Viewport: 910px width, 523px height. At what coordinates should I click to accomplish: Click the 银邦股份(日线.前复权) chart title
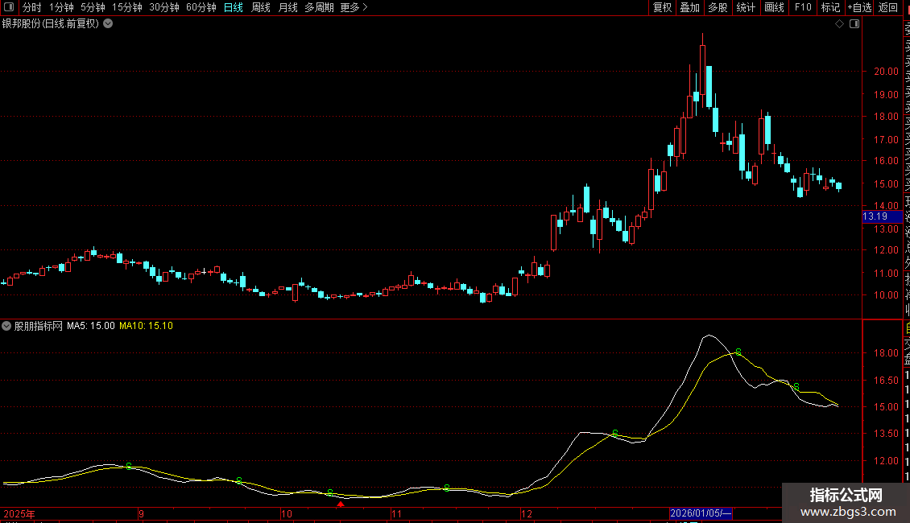[x=51, y=24]
